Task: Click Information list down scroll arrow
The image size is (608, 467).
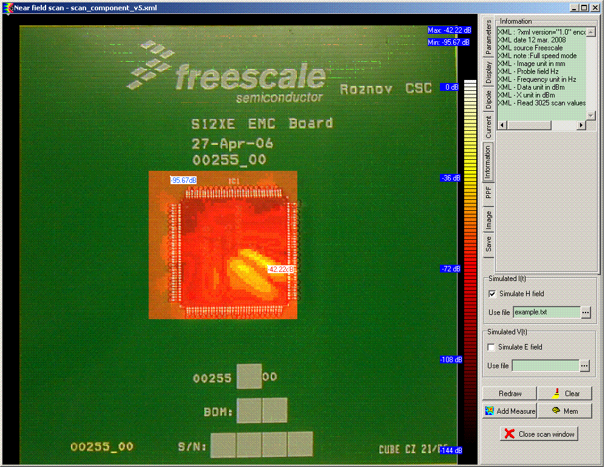Action: pos(590,115)
